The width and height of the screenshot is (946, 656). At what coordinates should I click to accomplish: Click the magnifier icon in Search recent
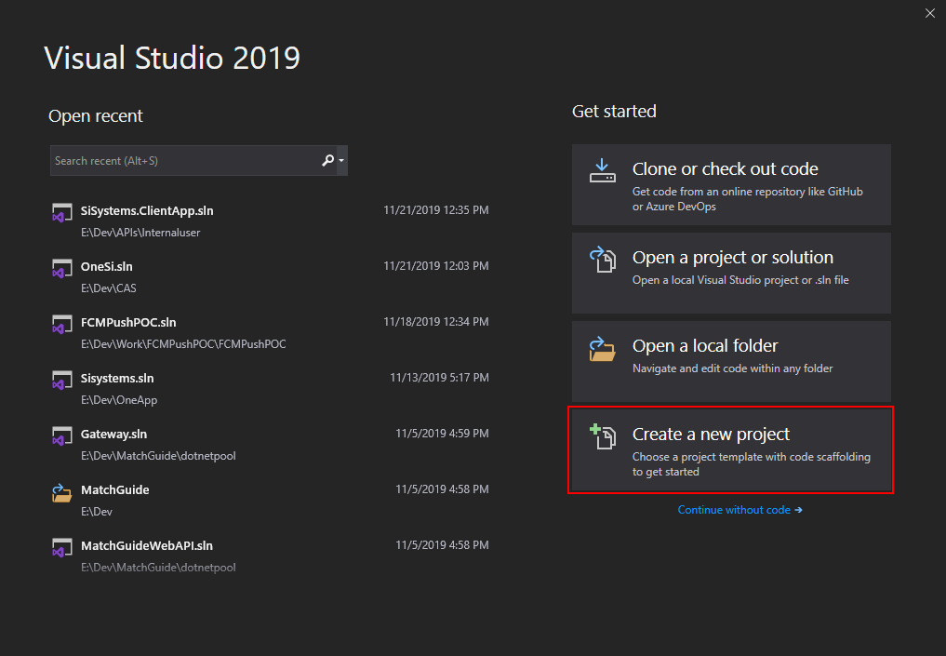(327, 161)
